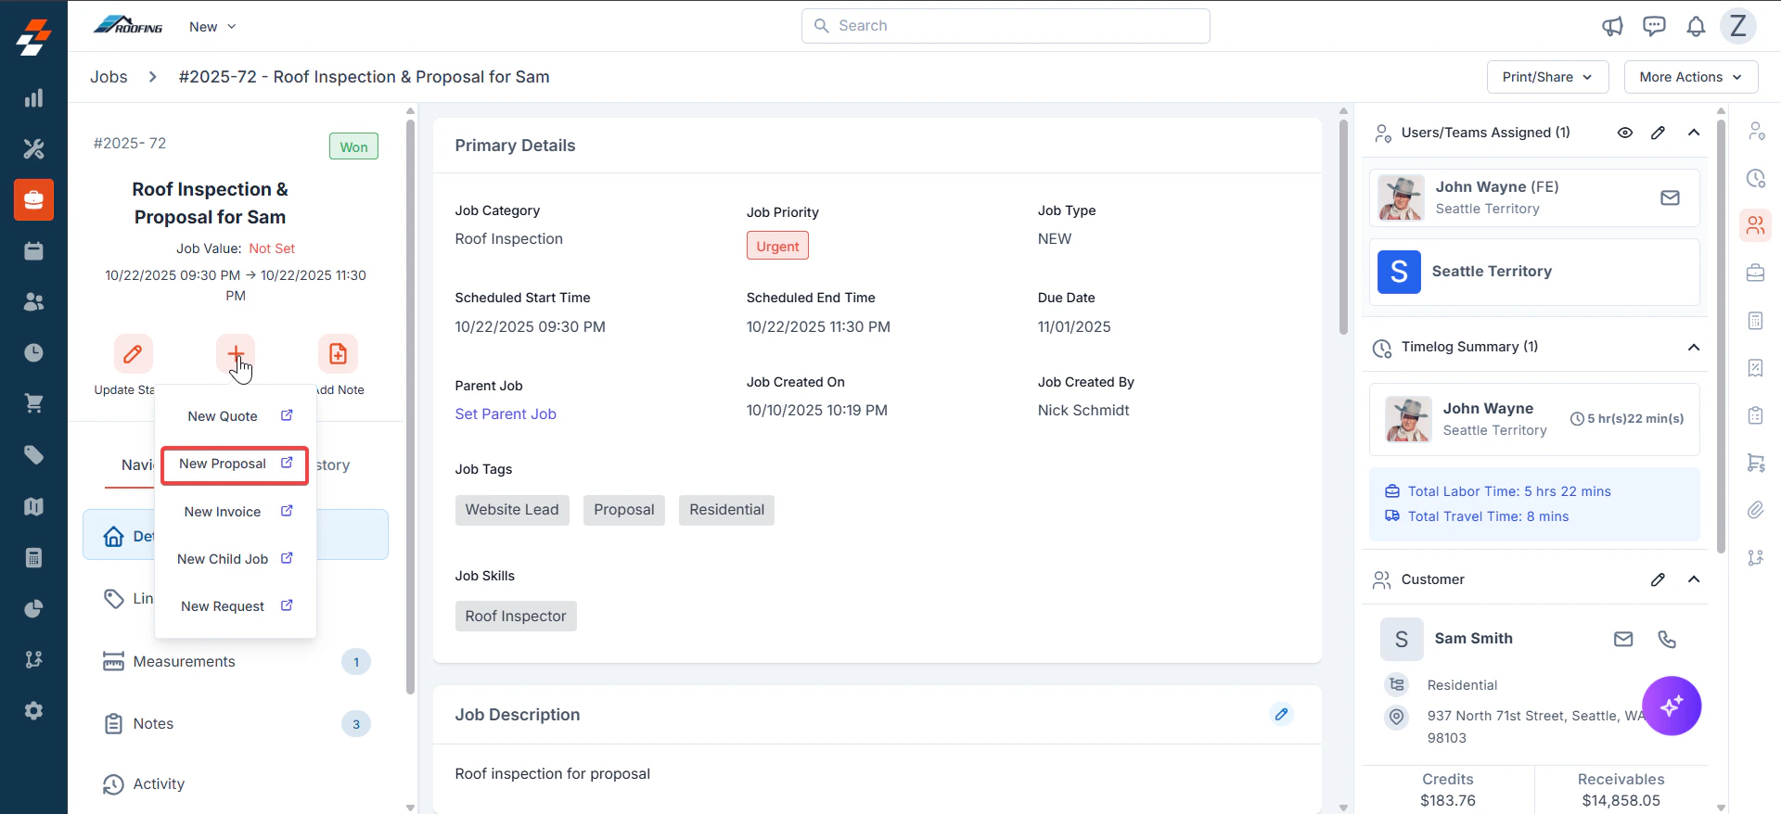Open the notifications bell icon
The width and height of the screenshot is (1781, 814).
(x=1696, y=26)
